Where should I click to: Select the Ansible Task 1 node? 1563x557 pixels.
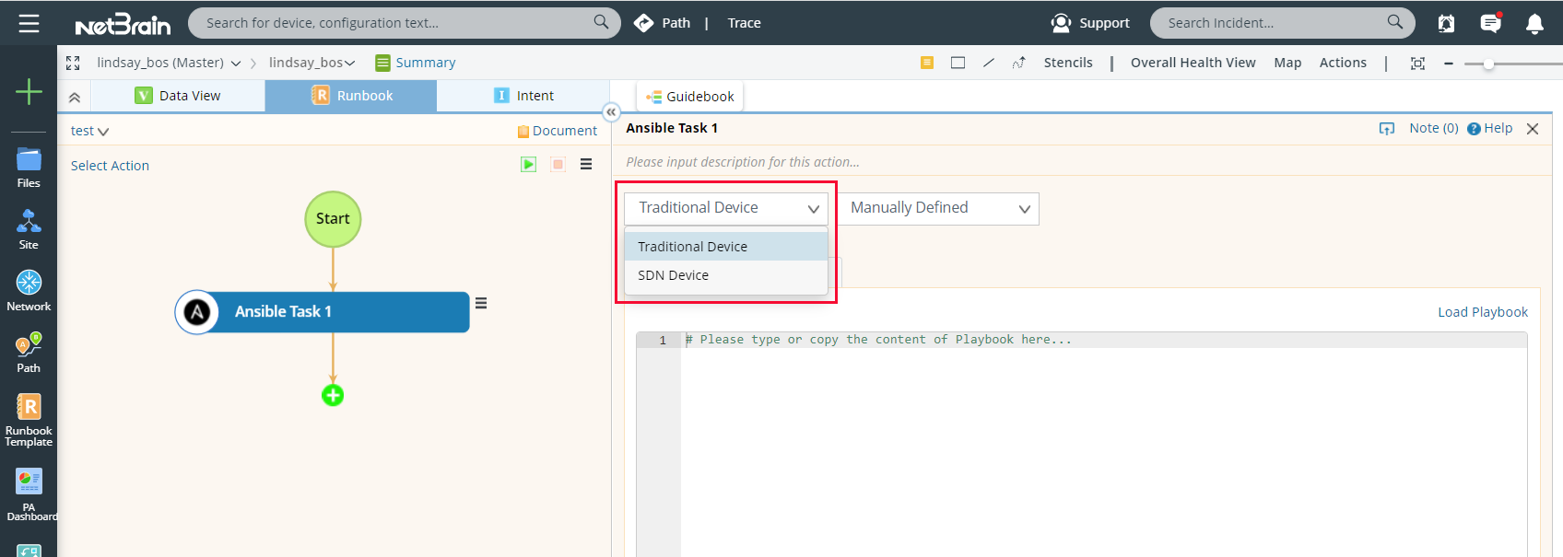[323, 312]
